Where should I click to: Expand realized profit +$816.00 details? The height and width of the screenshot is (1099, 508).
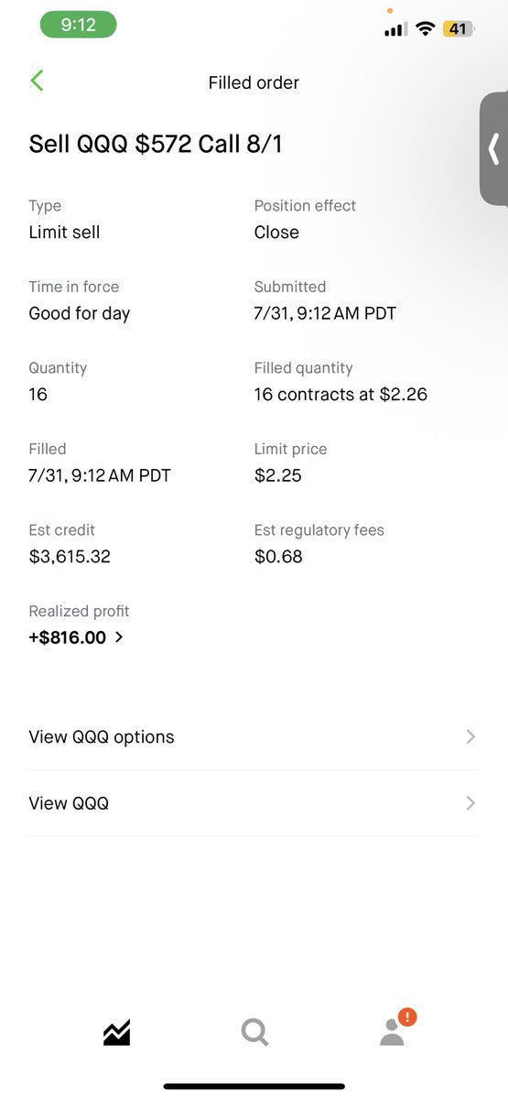[x=76, y=637]
